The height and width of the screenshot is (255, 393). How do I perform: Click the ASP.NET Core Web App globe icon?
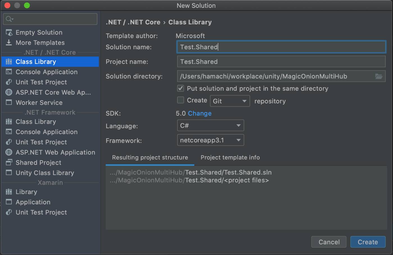9,92
